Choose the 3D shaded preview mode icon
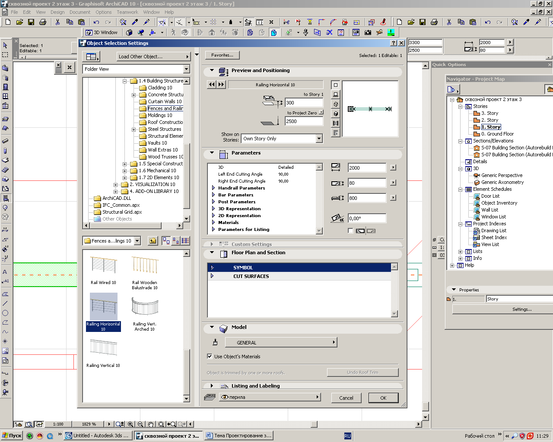The height and width of the screenshot is (442, 553). pyautogui.click(x=336, y=114)
